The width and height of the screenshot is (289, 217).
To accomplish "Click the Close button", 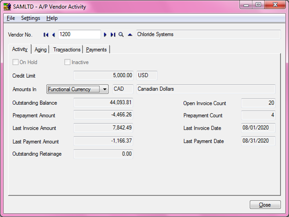I will pos(265,205).
